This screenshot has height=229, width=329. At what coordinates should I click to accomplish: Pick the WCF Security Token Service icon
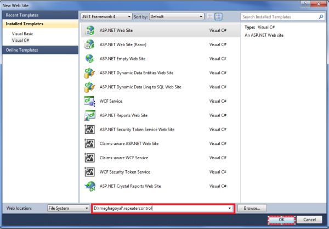pyautogui.click(x=90, y=172)
